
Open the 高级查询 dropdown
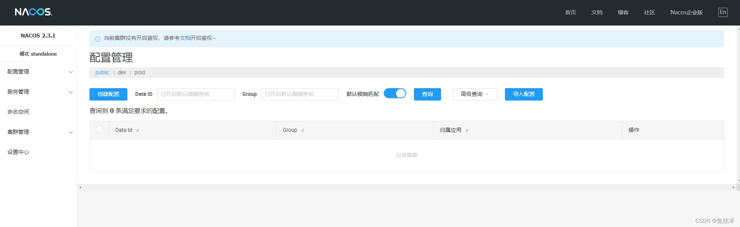click(475, 94)
